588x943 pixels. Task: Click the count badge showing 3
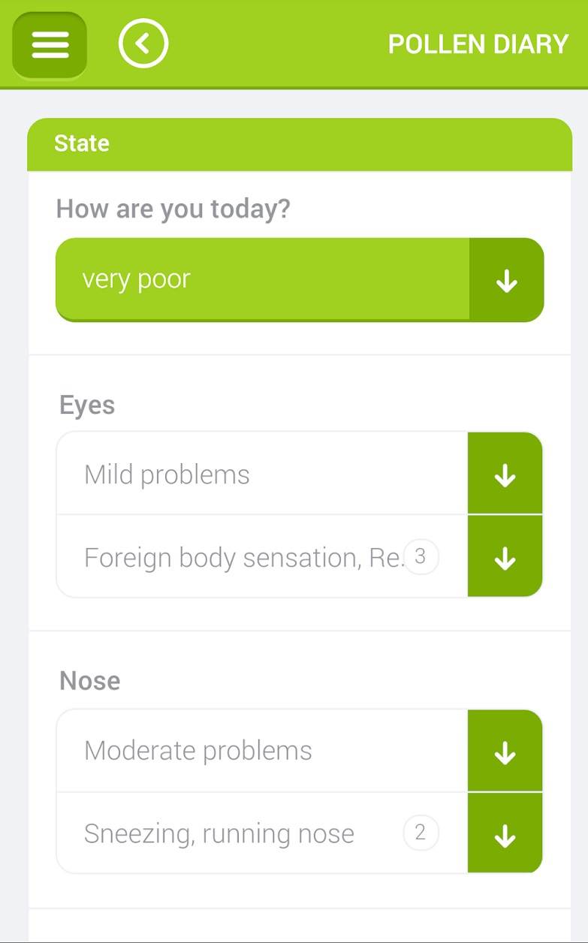tap(421, 557)
